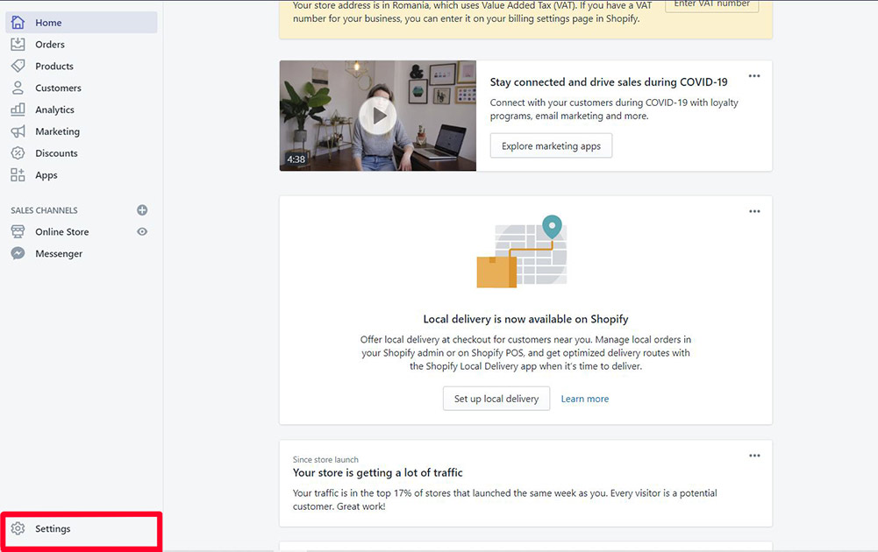878x552 pixels.
Task: Click Set up local delivery button
Action: [496, 399]
